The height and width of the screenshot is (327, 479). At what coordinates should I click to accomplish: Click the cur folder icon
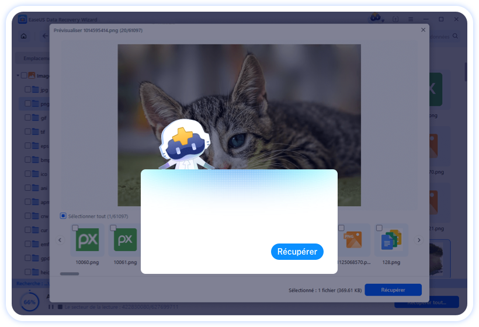(36, 230)
